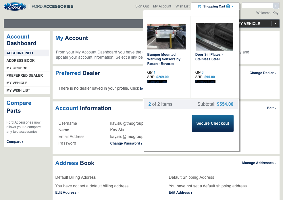
Task: Click the search input field
Action: 257,5
